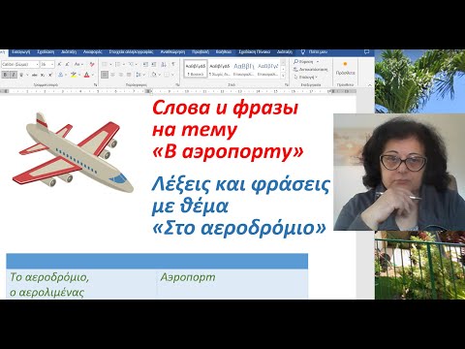Toggle Strikethrough formatting
This screenshot has width=465, height=349.
35,75
